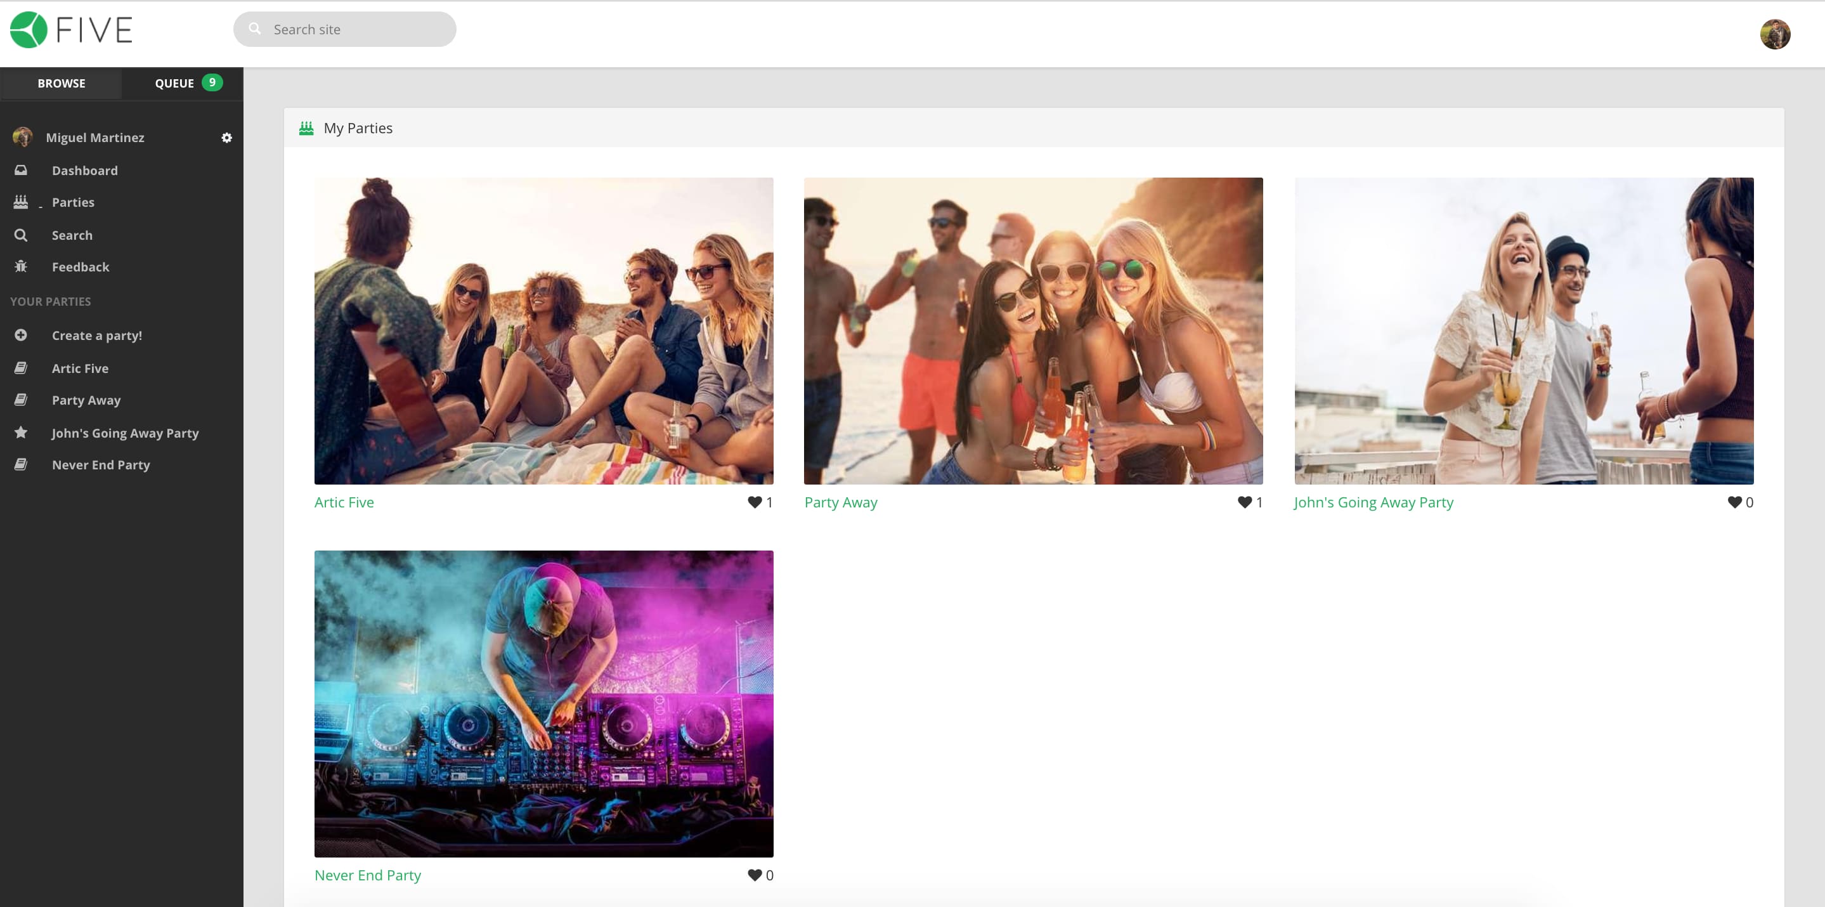This screenshot has height=907, width=1825.
Task: Open Never End Party in sidebar list
Action: pyautogui.click(x=101, y=464)
